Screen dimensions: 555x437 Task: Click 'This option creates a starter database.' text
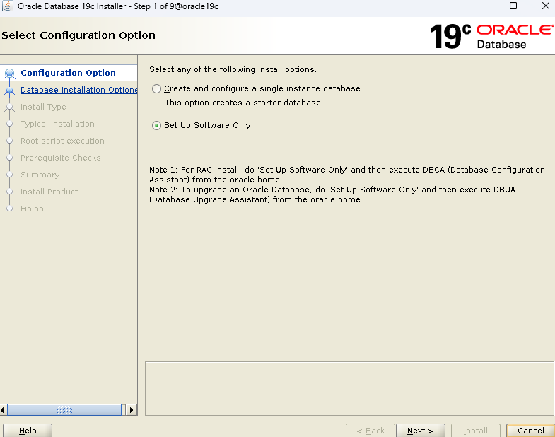(x=243, y=103)
